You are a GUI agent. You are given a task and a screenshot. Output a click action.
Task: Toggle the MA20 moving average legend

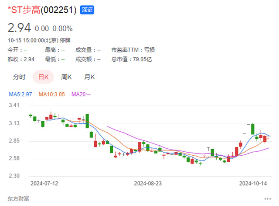point(81,94)
